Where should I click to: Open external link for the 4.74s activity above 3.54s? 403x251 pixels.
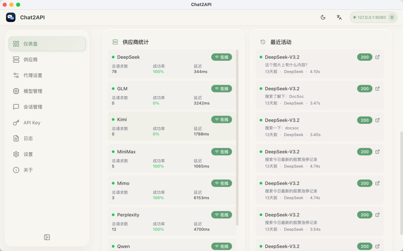[x=377, y=183]
